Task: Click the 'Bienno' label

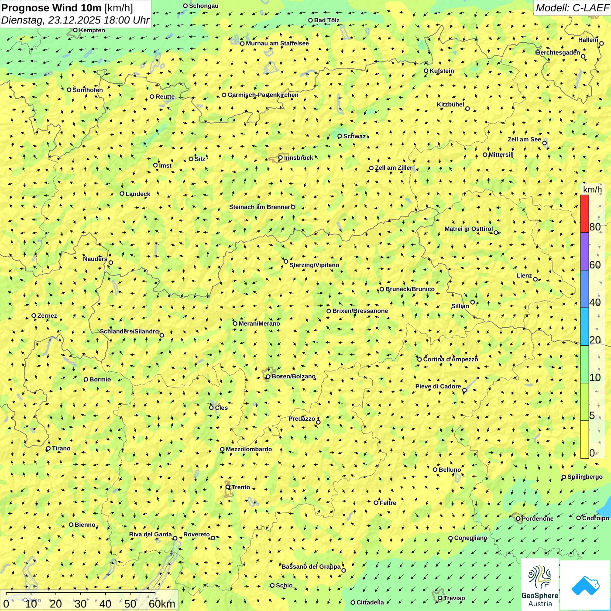Action: (85, 525)
